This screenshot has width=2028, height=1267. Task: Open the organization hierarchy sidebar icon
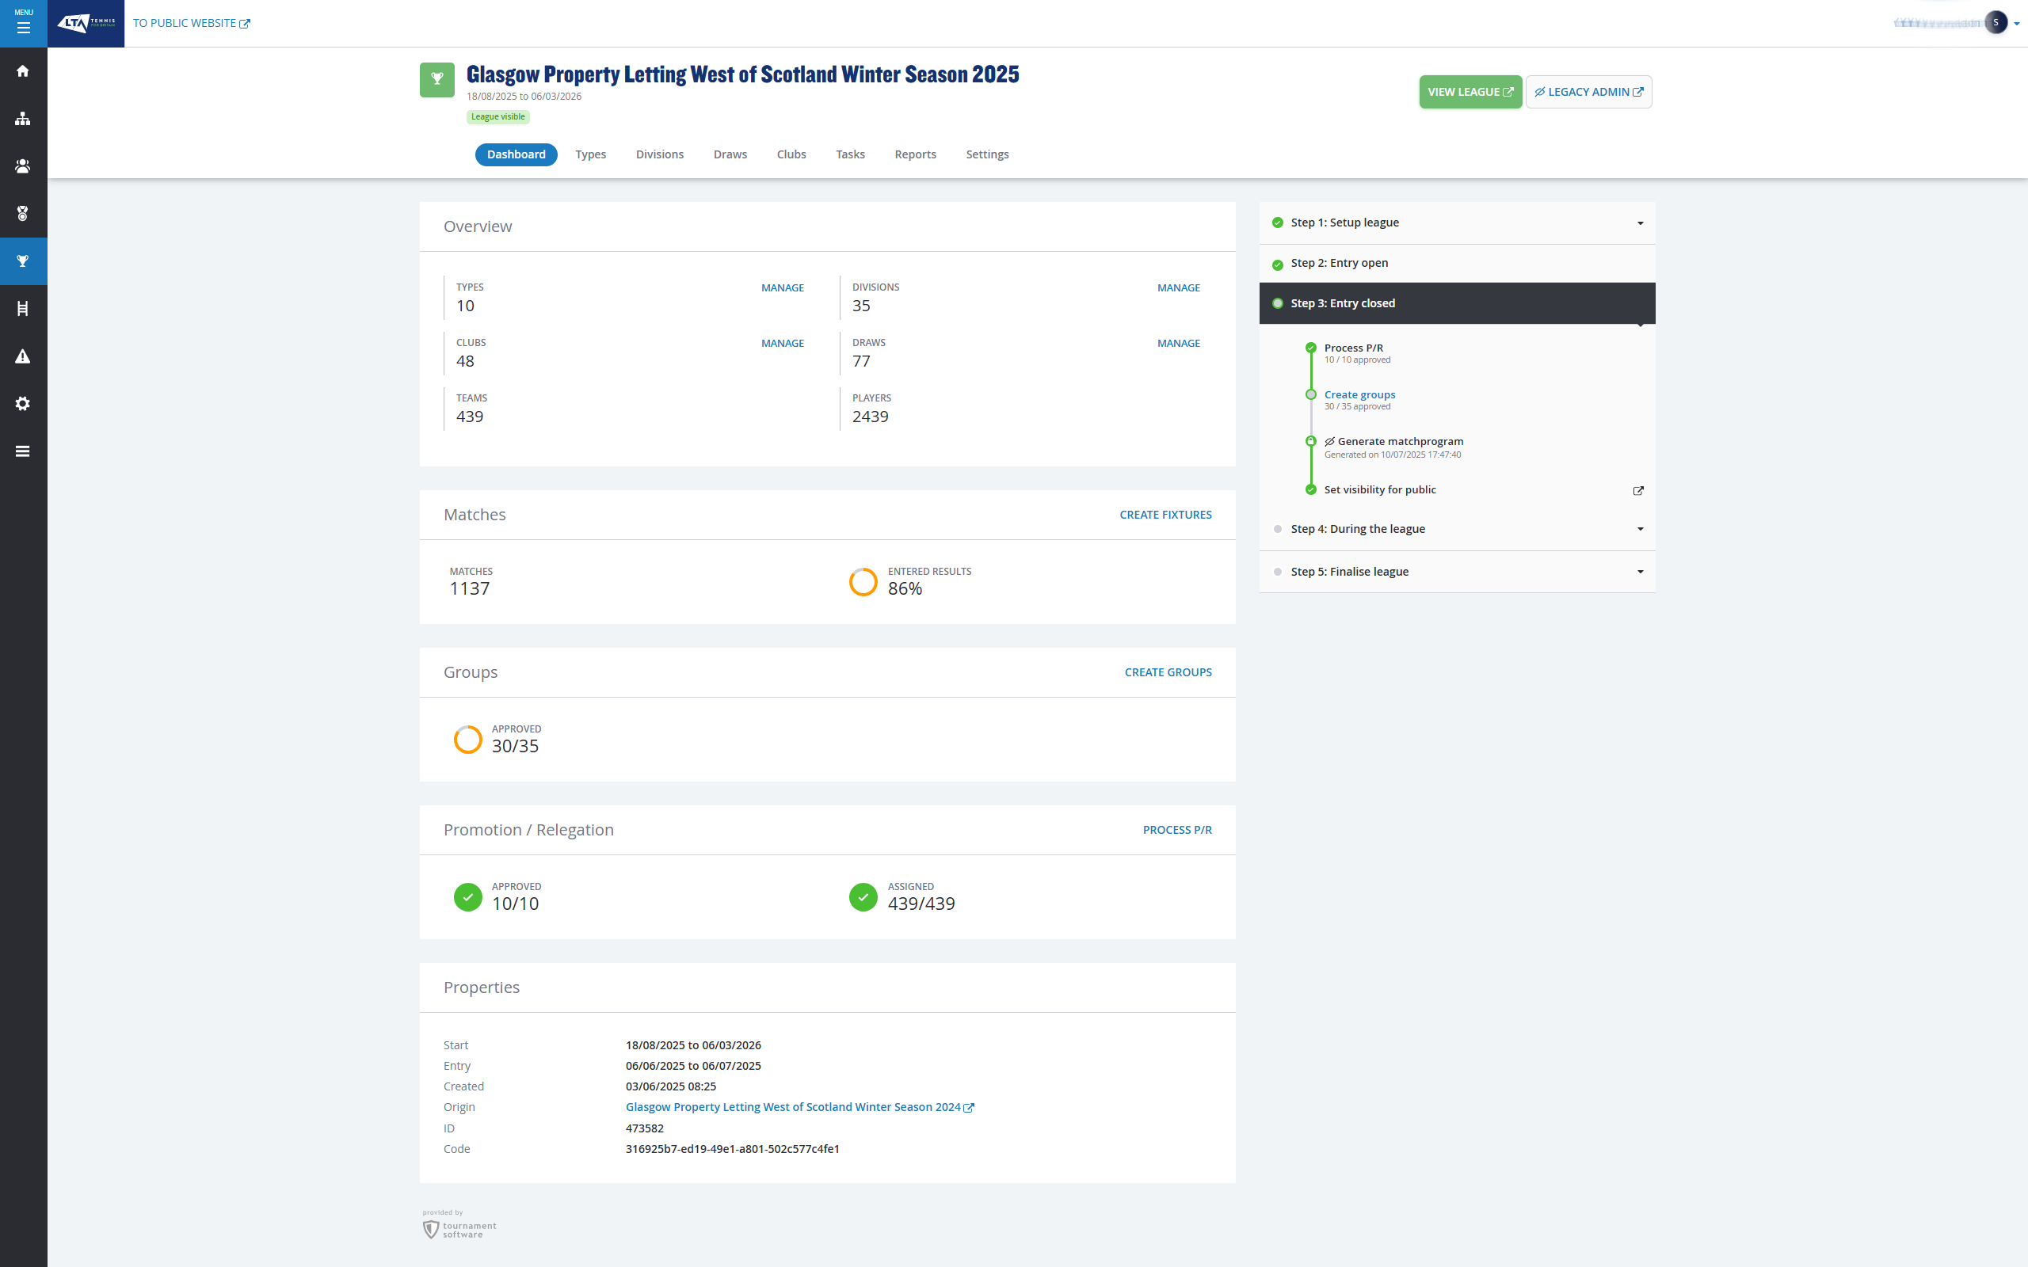(x=24, y=119)
